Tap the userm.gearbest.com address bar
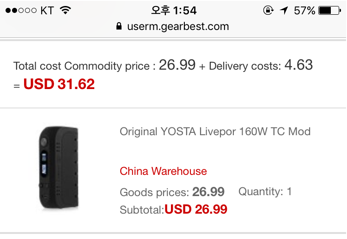The height and width of the screenshot is (239, 347). tap(178, 26)
